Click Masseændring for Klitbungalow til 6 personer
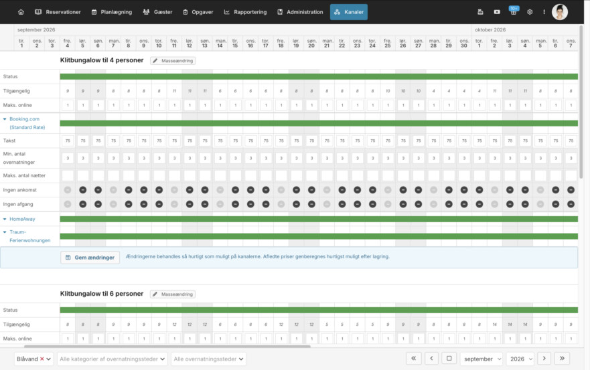590x370 pixels. [x=173, y=294]
